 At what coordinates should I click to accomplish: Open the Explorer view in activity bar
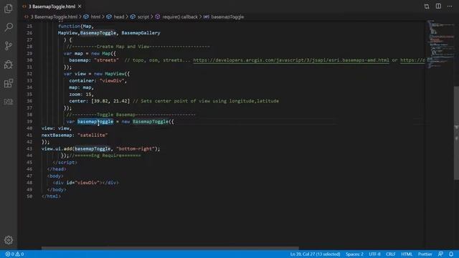pyautogui.click(x=9, y=9)
